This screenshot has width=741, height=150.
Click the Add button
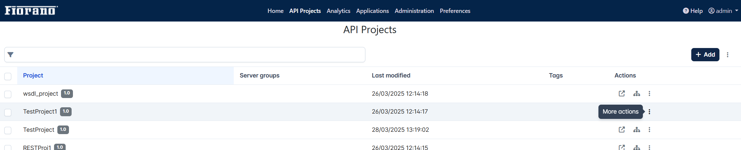(705, 55)
